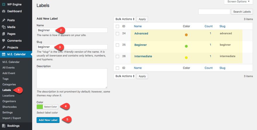257x130 pixels.
Task: Select the Intermediate label checkbox
Action: (x=117, y=56)
